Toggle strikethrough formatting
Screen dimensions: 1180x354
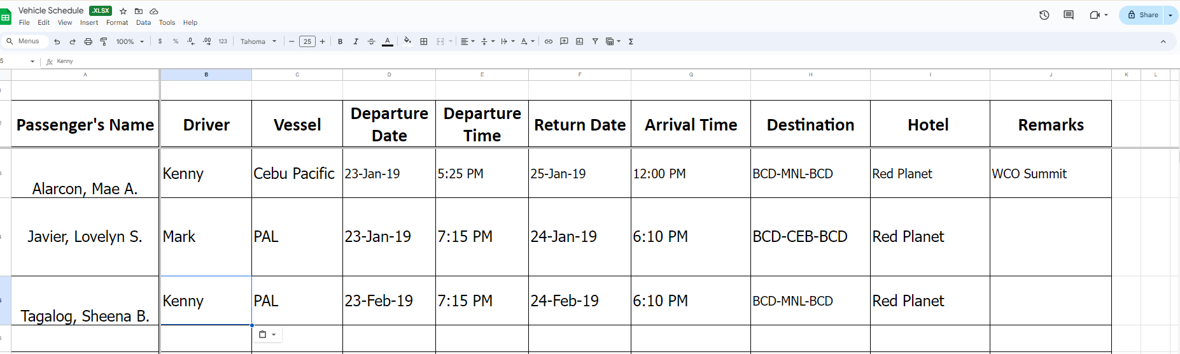[x=372, y=41]
